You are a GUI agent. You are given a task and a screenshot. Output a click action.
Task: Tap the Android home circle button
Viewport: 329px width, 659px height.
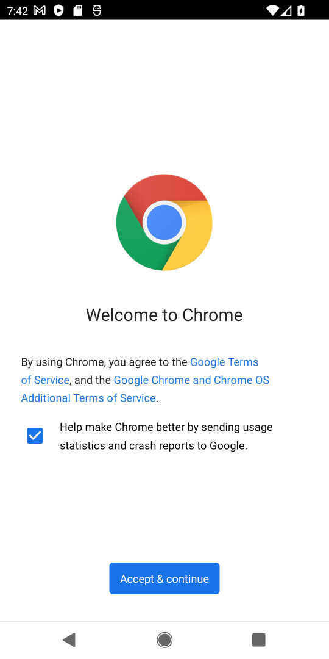(x=164, y=639)
